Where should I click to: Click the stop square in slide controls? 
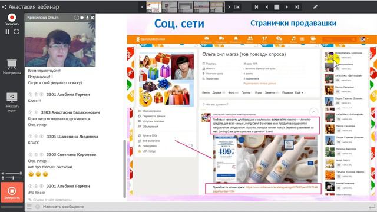[277, 7]
